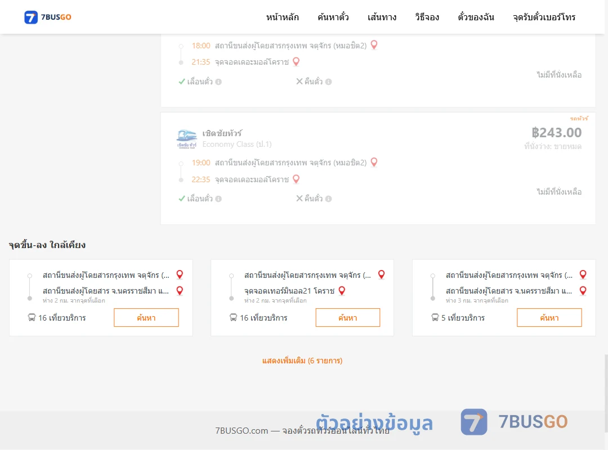Screen dimensions: 608x450
Task: Click pin beside จุดจอดเทอร์มินอล21 โคราช
Action: click(342, 291)
